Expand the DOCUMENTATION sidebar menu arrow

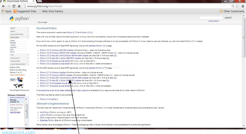[28, 35]
